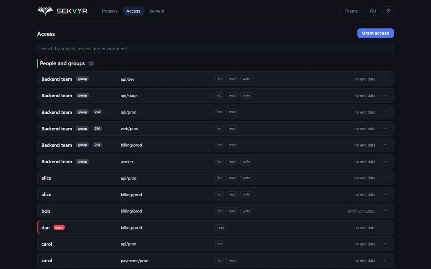Click the deny badge next to dan

tap(59, 228)
